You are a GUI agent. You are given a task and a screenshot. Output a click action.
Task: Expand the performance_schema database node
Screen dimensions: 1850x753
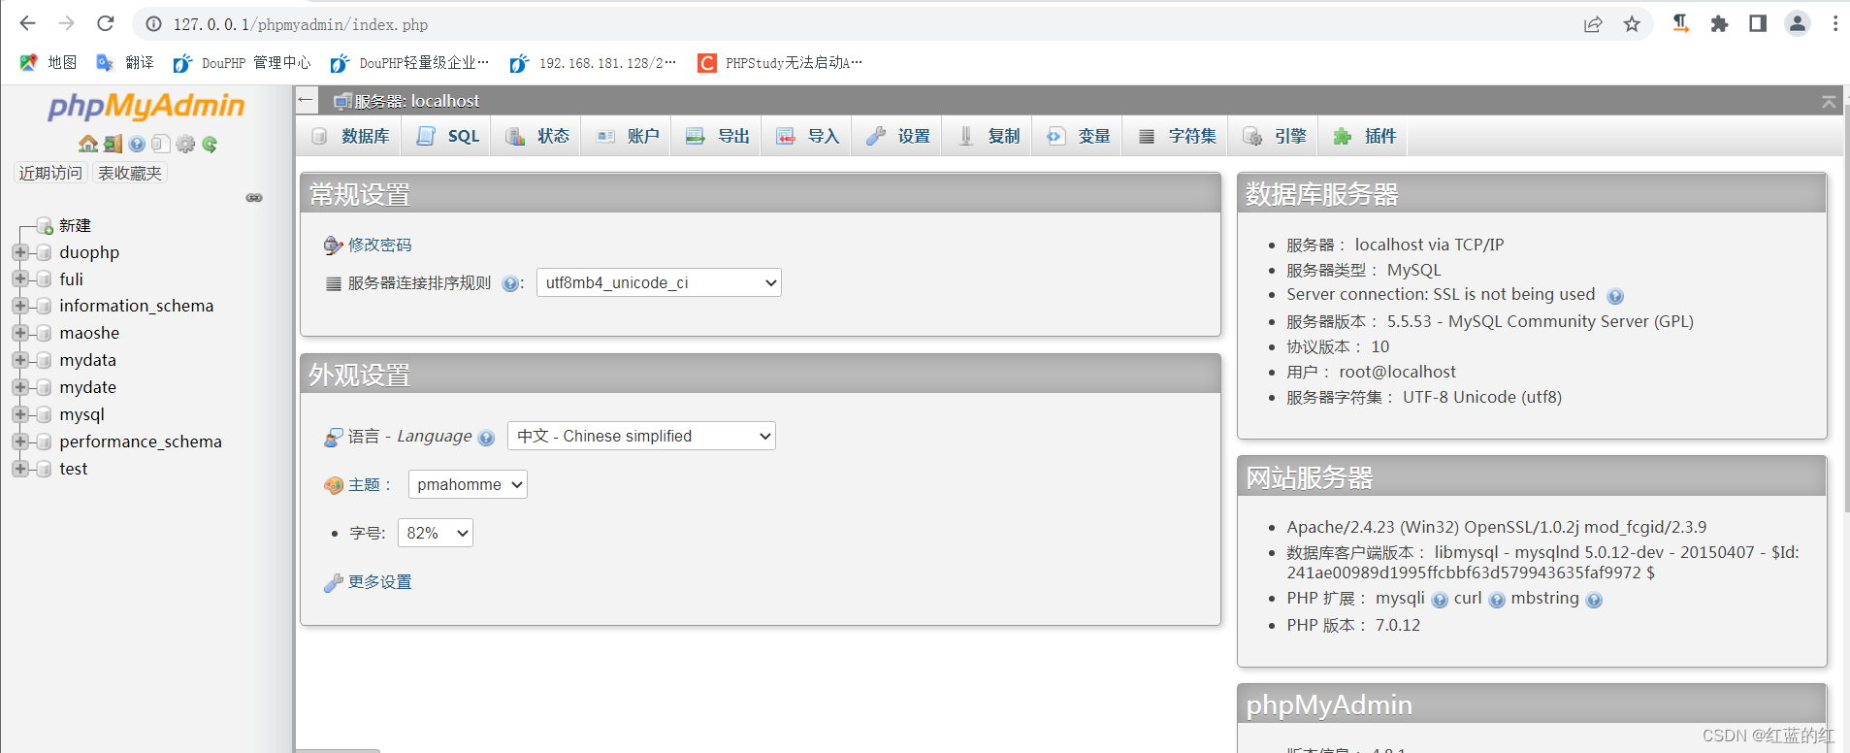click(19, 442)
